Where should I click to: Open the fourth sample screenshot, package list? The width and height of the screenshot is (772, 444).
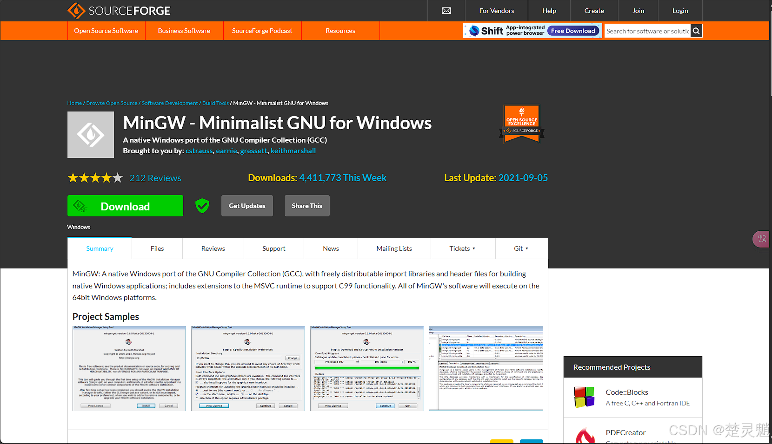(x=486, y=368)
